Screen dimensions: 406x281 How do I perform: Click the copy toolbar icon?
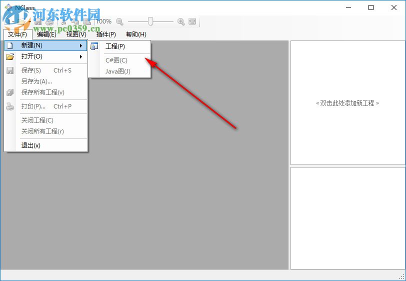(75, 22)
